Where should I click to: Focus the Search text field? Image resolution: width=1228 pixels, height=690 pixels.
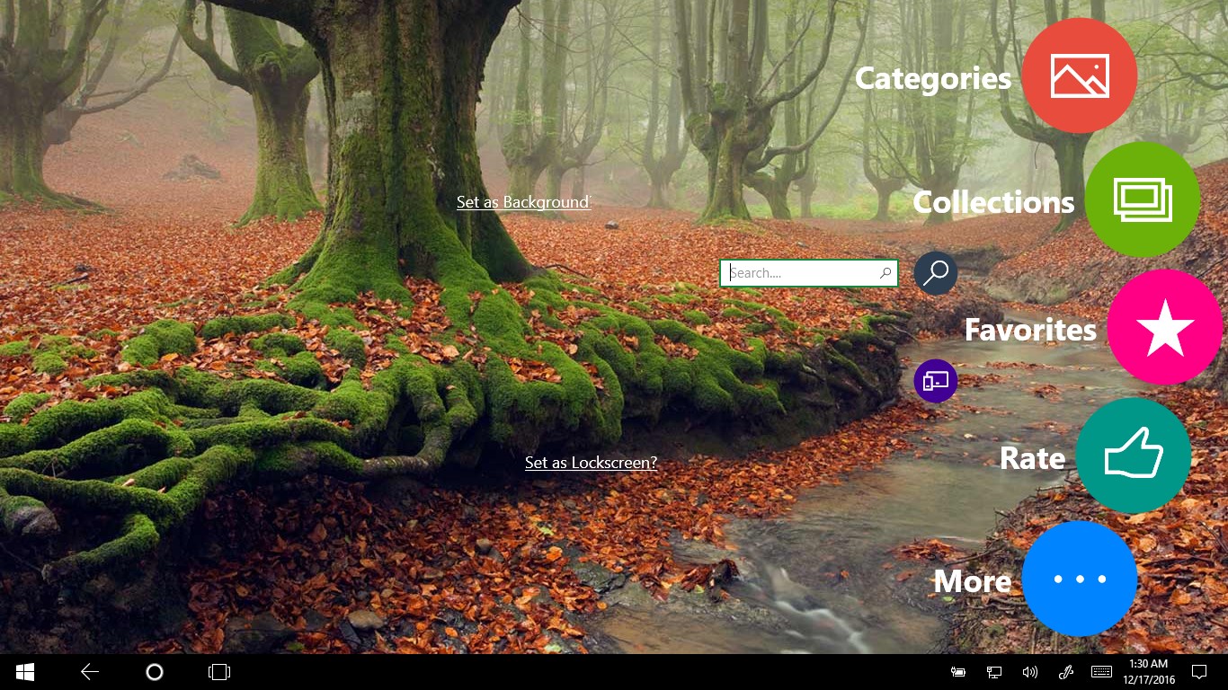tap(800, 273)
